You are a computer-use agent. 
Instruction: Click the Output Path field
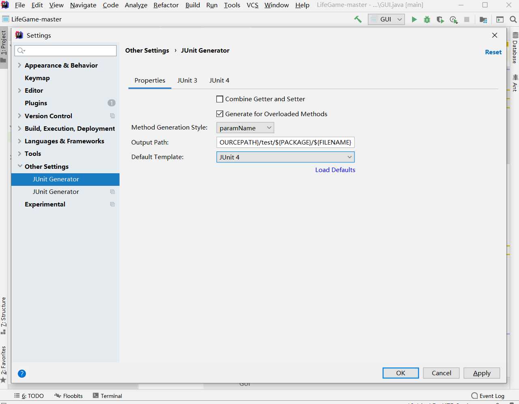click(286, 142)
